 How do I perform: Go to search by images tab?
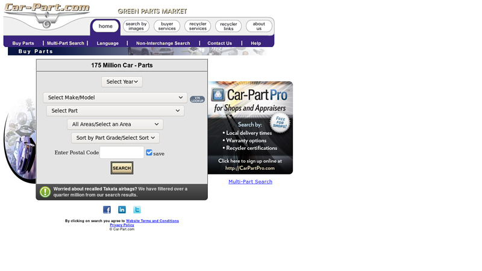136,26
